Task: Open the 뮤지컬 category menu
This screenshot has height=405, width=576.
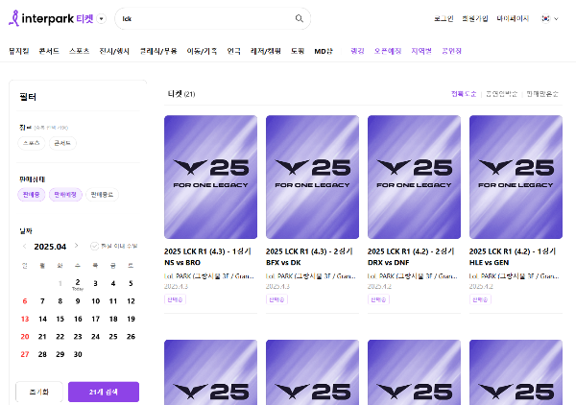Action: click(x=19, y=51)
